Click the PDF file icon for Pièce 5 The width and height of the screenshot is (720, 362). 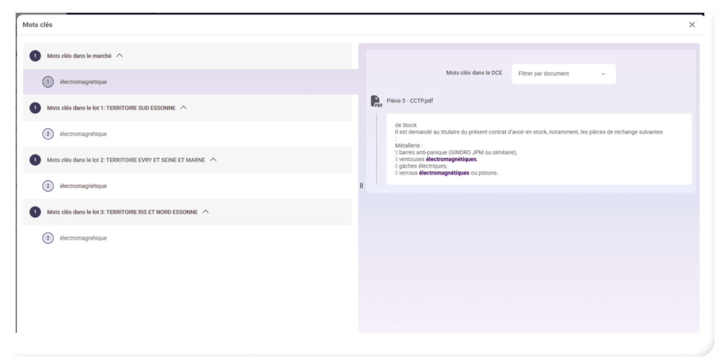pyautogui.click(x=375, y=101)
